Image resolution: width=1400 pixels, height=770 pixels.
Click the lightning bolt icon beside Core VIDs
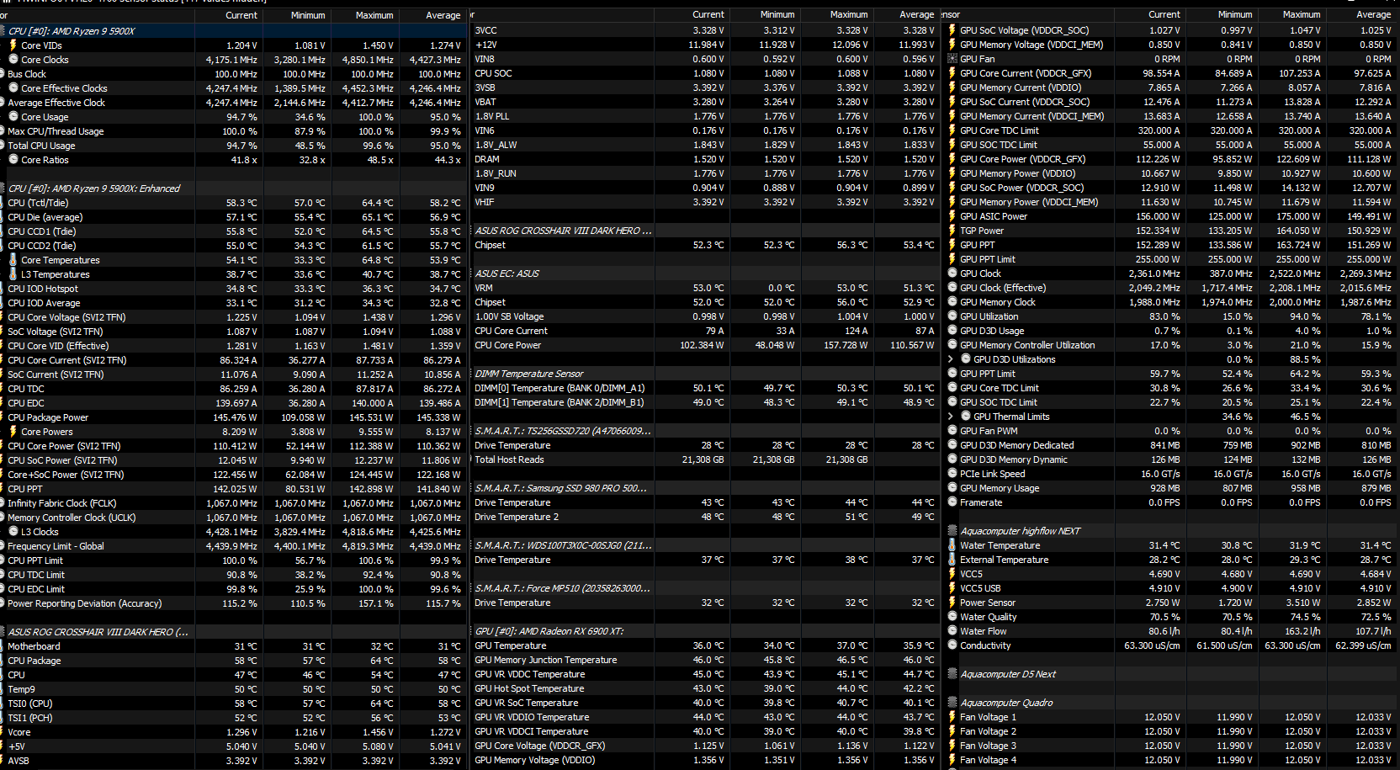13,45
